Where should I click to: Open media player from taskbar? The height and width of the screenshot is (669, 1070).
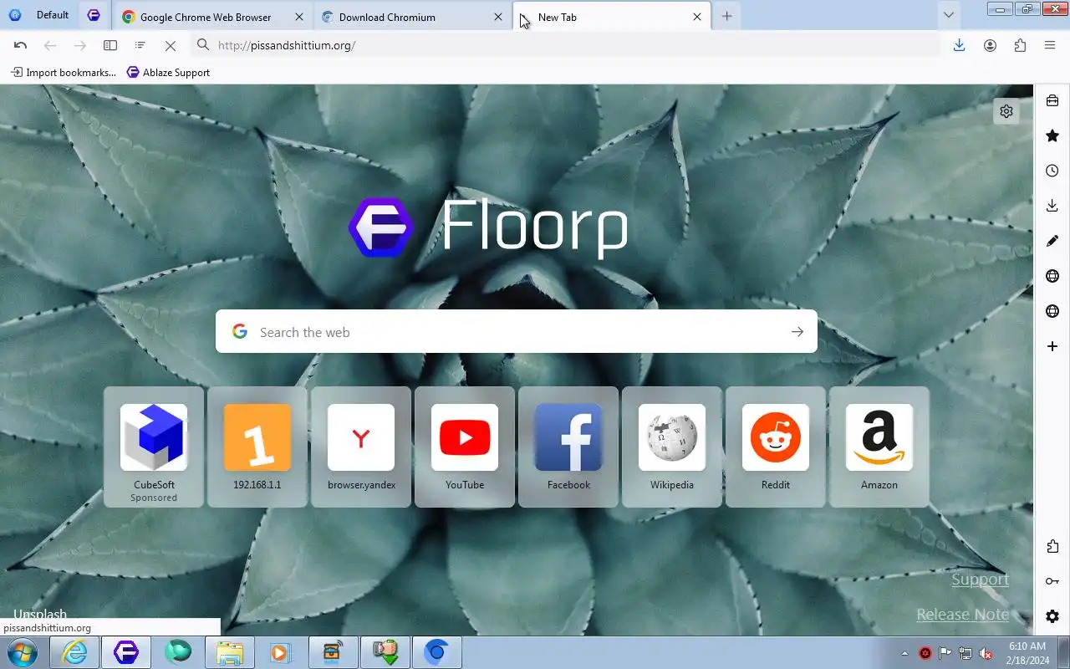pyautogui.click(x=281, y=652)
